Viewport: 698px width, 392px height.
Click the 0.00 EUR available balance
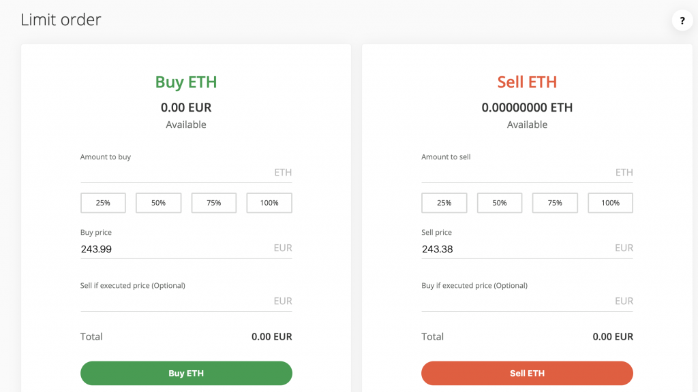click(x=186, y=108)
